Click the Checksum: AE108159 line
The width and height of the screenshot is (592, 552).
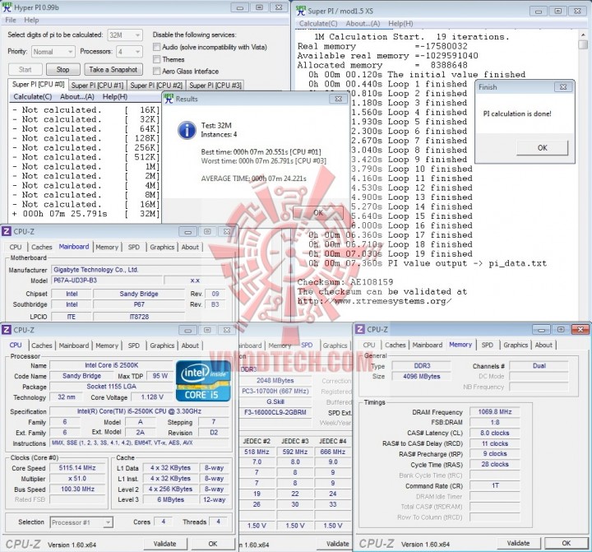pyautogui.click(x=345, y=282)
